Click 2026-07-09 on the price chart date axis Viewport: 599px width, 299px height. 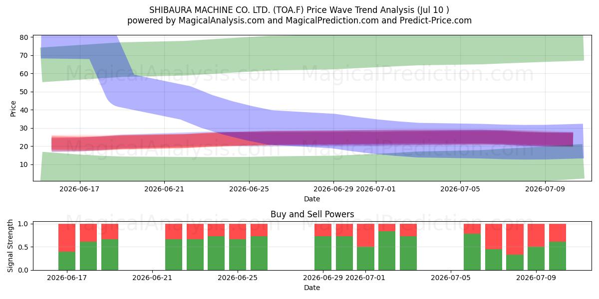(x=545, y=189)
